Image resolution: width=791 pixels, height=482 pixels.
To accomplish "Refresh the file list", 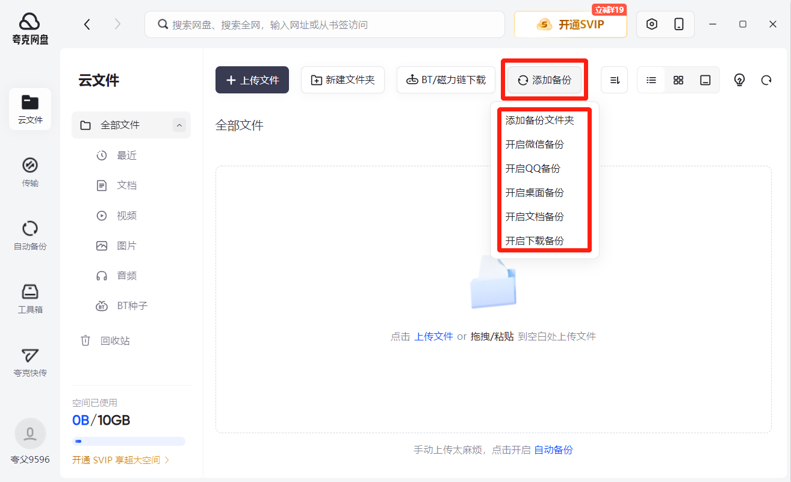I will tap(766, 80).
